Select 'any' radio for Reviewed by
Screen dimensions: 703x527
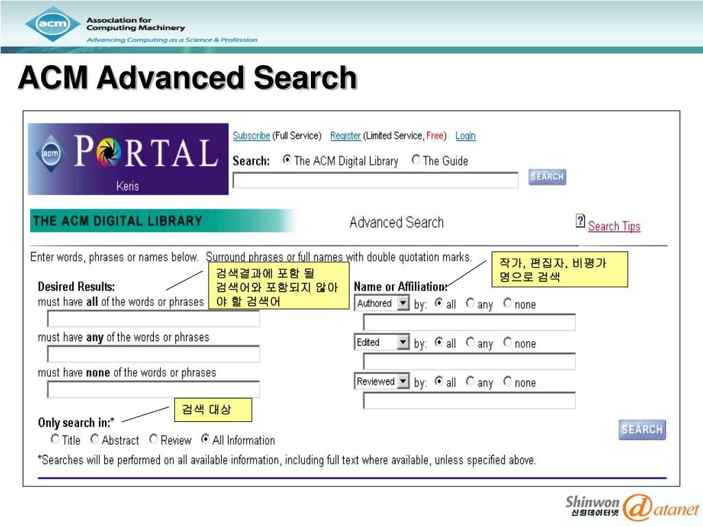(470, 382)
